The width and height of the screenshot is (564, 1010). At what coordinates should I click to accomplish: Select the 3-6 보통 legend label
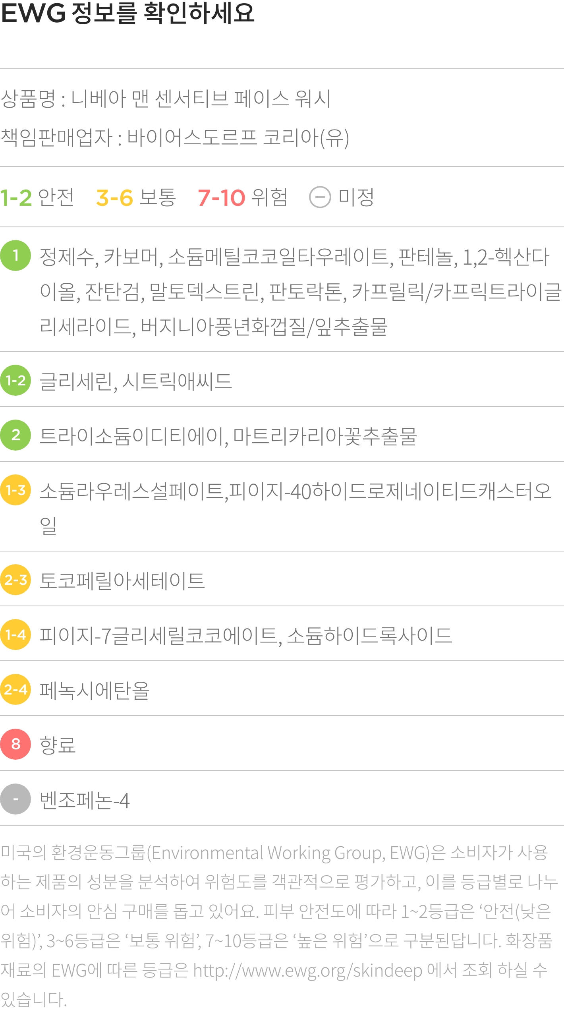click(136, 197)
